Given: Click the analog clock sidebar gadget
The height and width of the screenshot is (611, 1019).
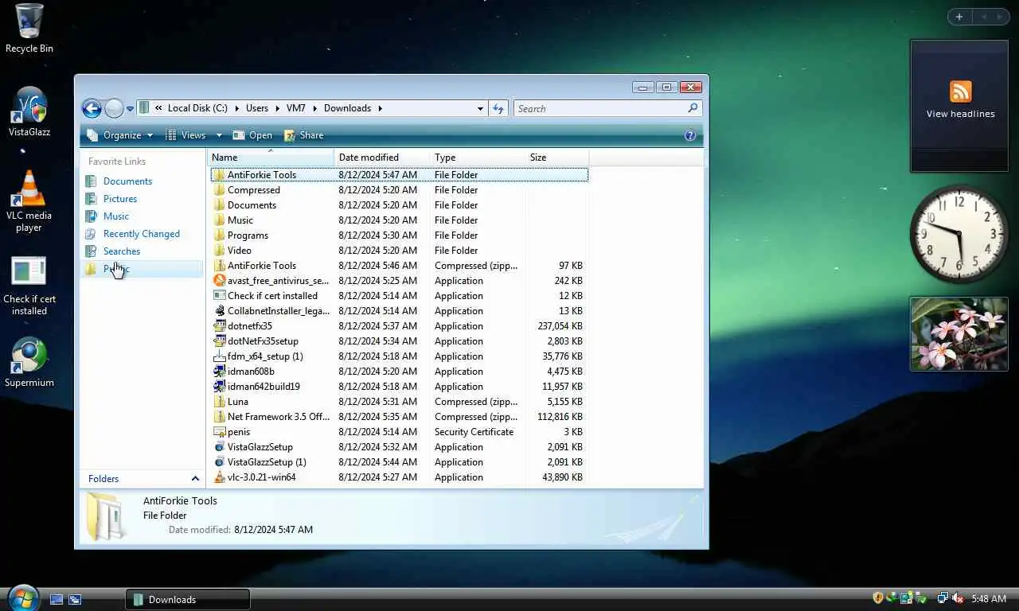Looking at the screenshot, I should [959, 234].
